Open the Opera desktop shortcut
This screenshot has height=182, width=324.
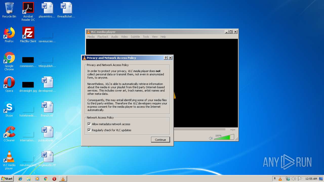coord(9,84)
